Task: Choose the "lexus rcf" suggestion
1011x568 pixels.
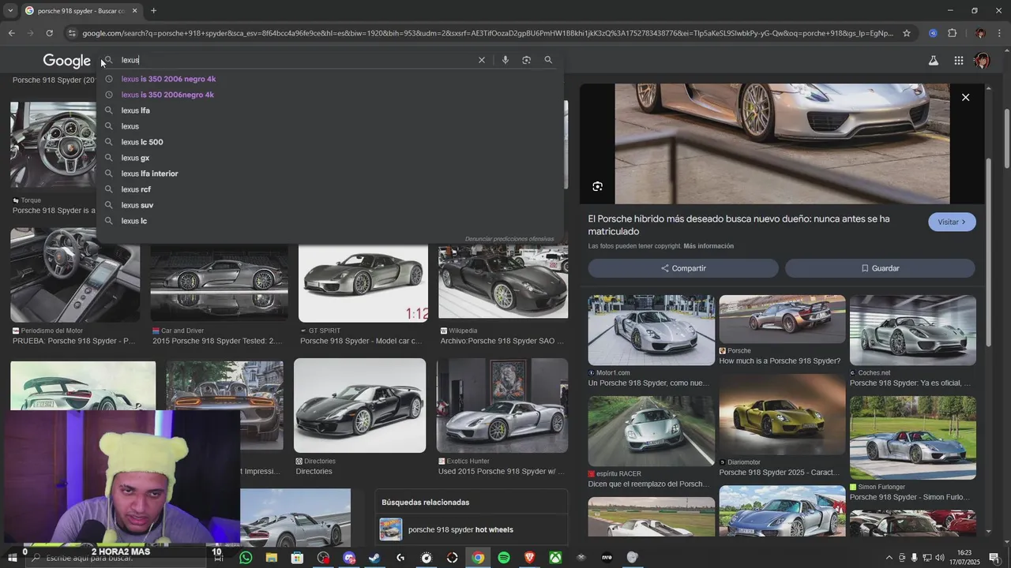Action: pyautogui.click(x=136, y=189)
